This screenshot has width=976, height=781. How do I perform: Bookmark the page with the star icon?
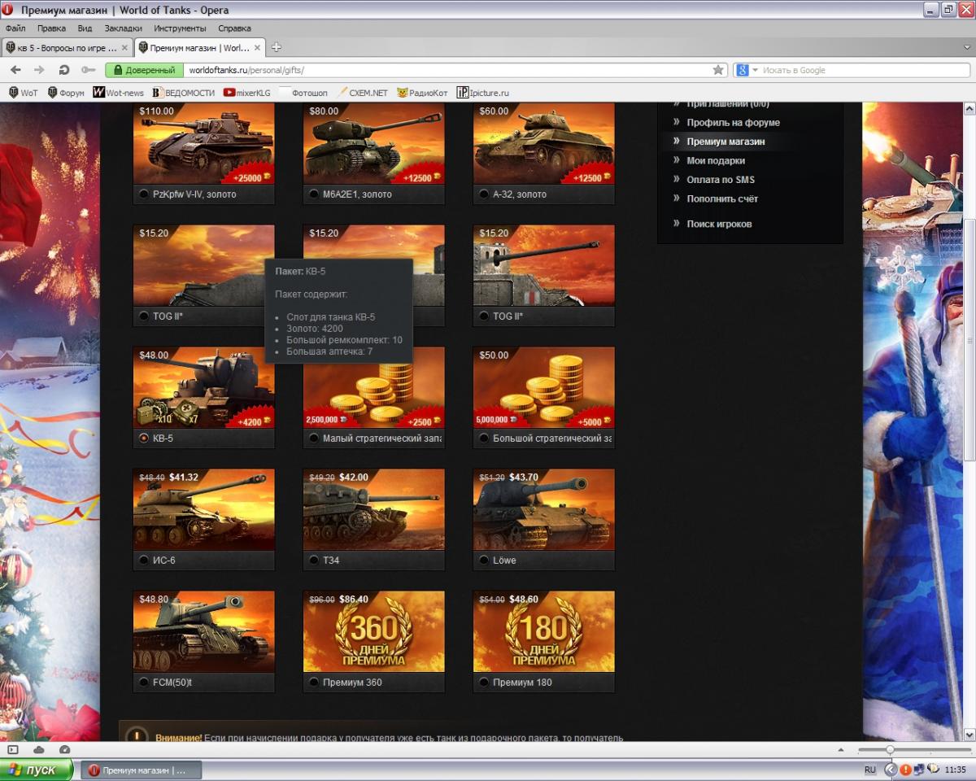(718, 70)
